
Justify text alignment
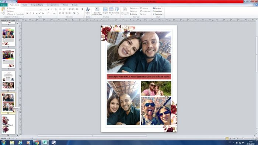tap(69, 13)
